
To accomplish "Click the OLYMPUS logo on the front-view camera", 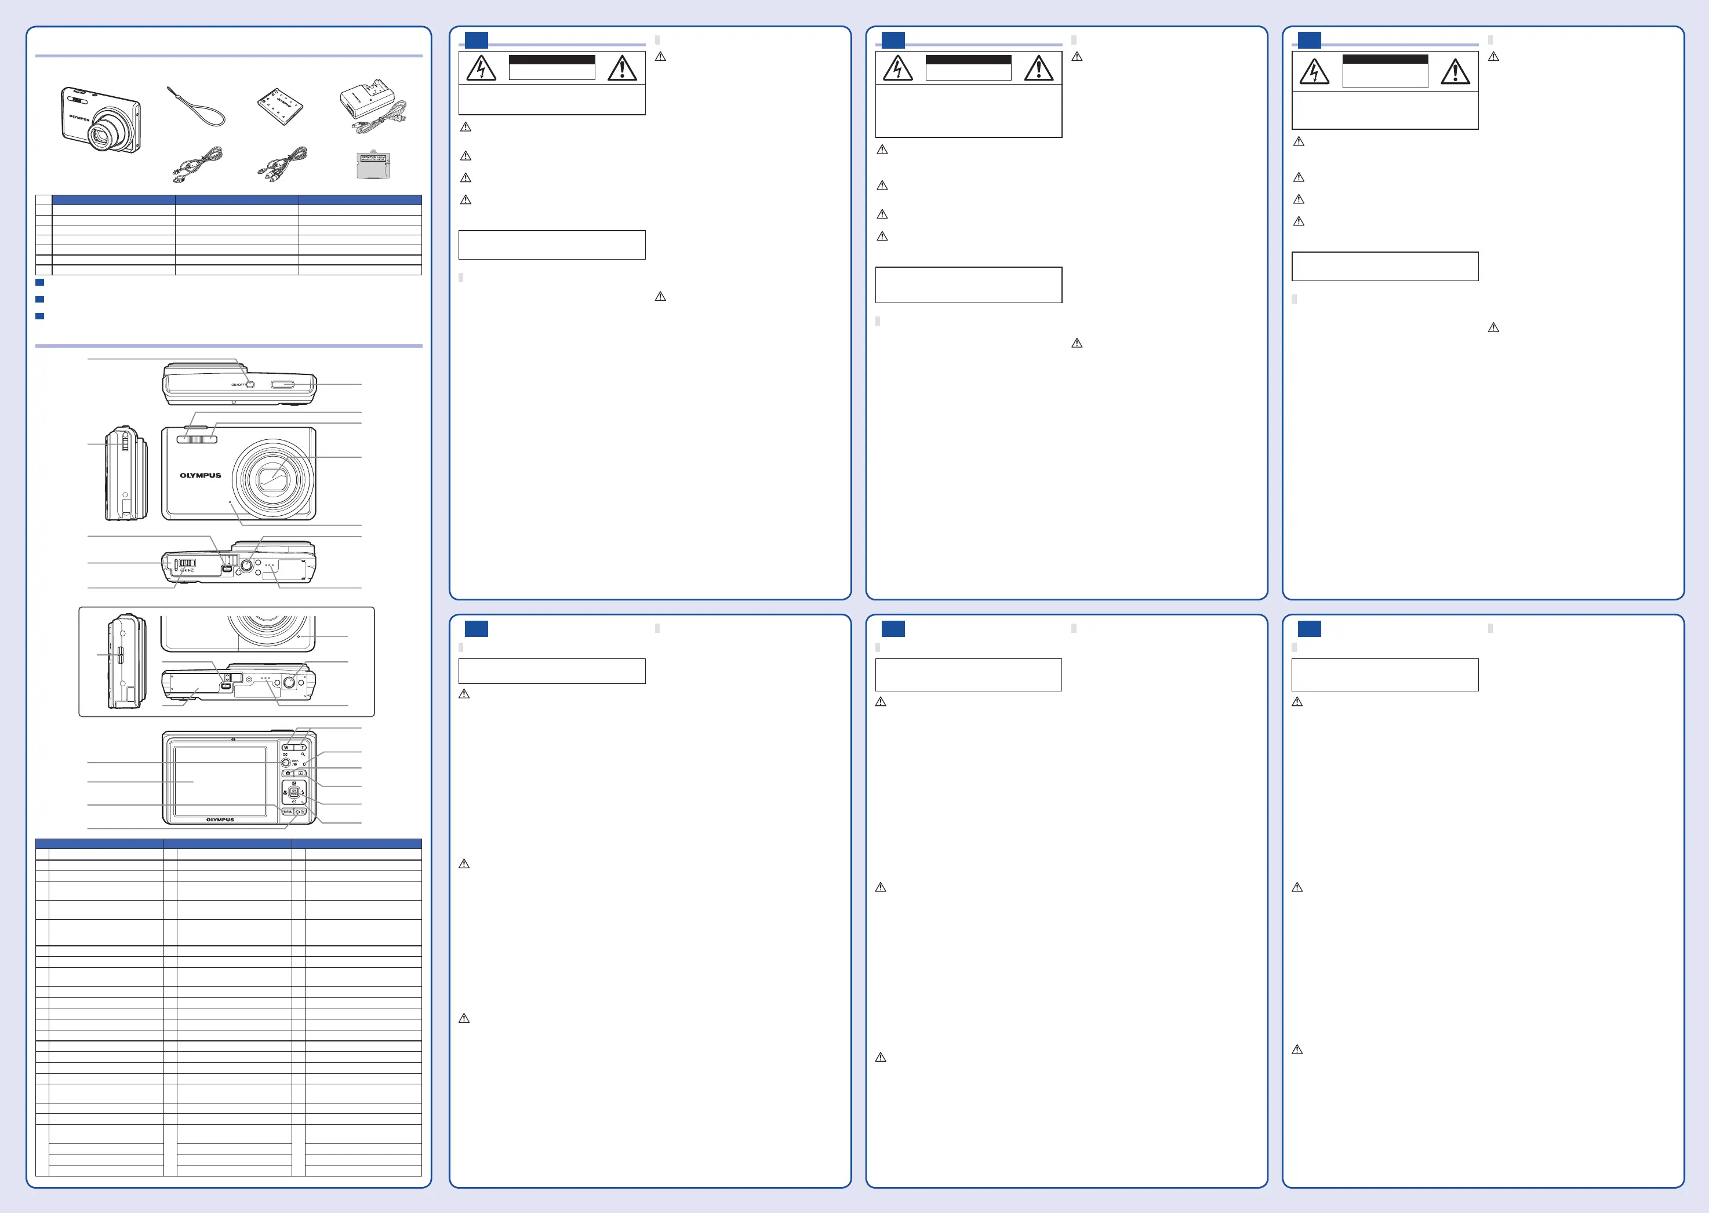I will [200, 476].
